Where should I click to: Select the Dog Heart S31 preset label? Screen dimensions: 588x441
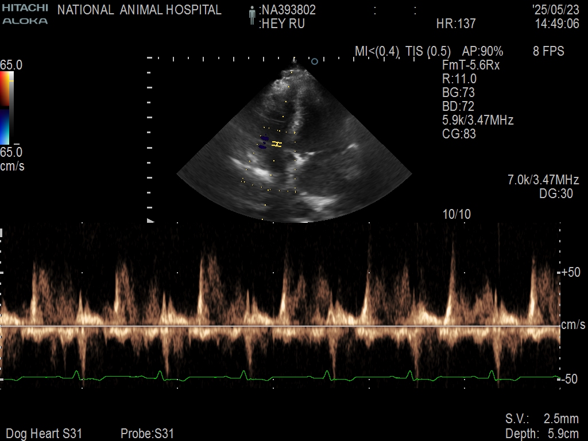(44, 434)
